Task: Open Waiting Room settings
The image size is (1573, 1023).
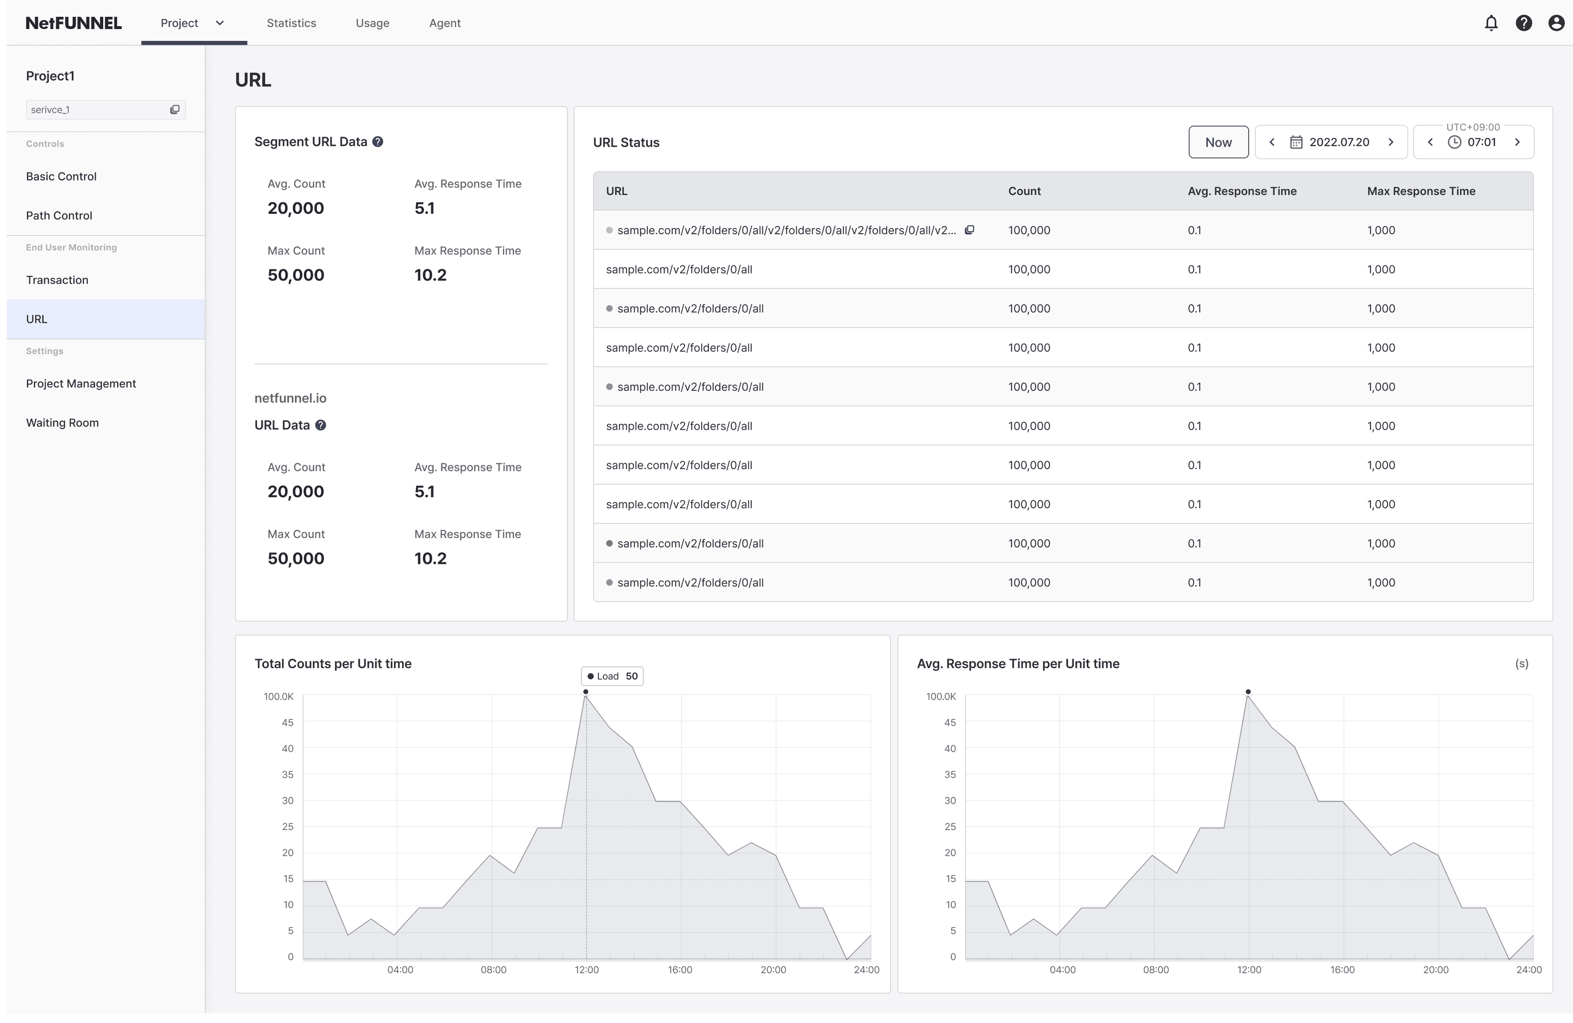Action: point(106,423)
